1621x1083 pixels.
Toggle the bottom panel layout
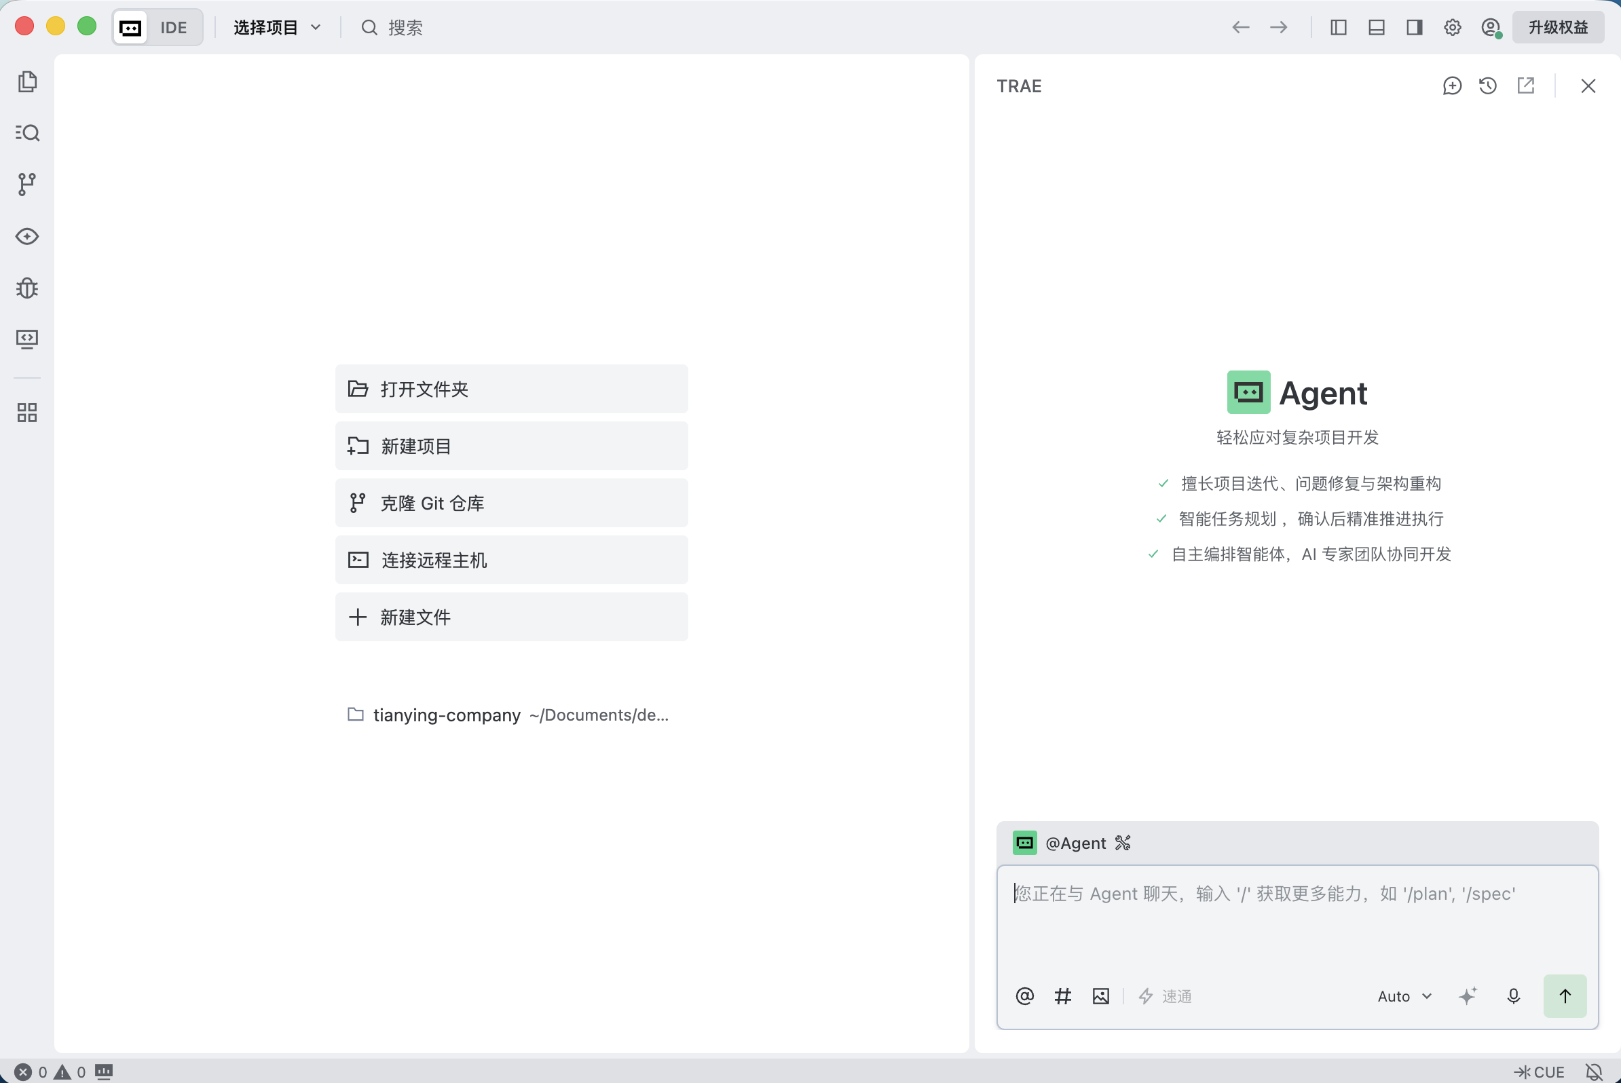tap(1377, 28)
